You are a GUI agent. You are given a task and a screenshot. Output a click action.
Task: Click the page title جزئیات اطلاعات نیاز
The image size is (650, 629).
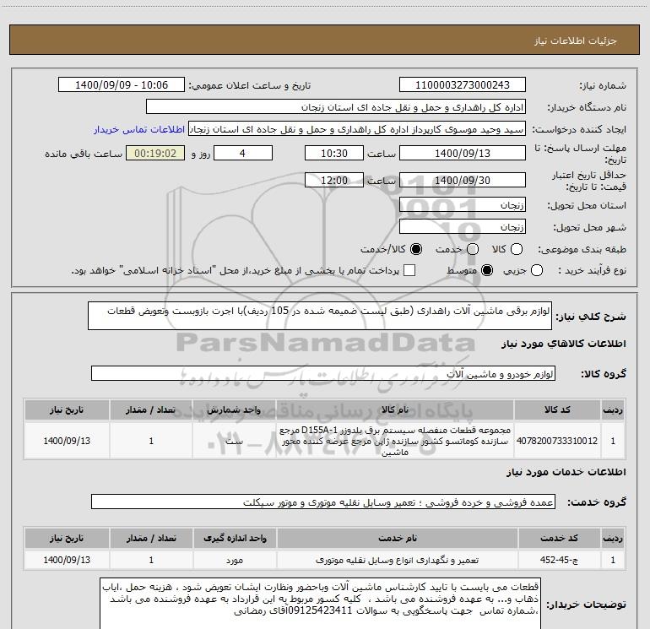(576, 41)
